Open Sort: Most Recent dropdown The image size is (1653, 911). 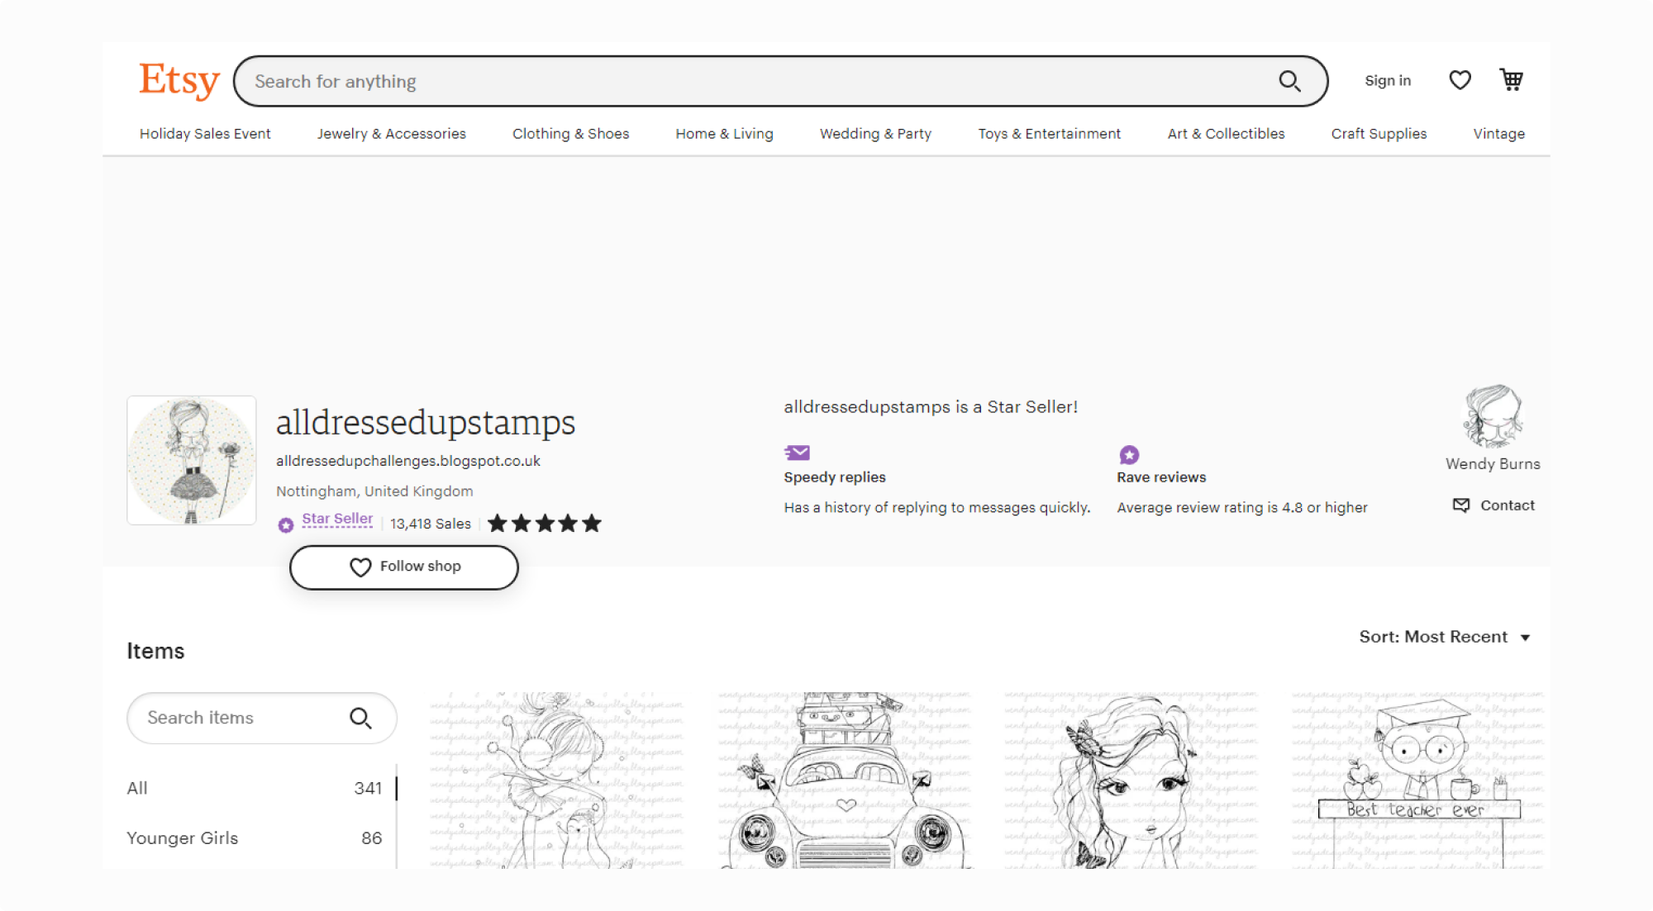1445,637
